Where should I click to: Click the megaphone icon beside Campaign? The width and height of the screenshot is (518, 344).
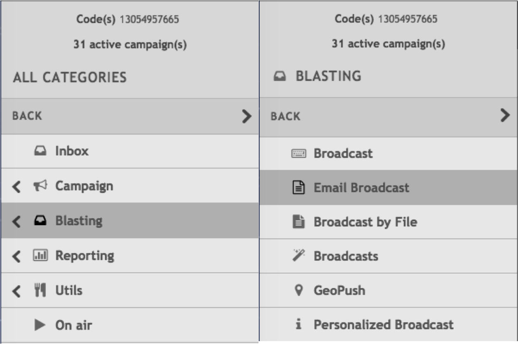(40, 186)
